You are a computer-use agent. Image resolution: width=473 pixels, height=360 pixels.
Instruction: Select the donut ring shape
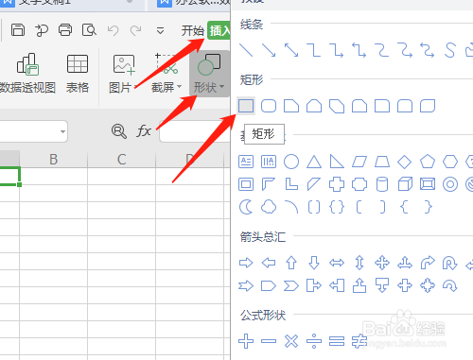(x=450, y=184)
